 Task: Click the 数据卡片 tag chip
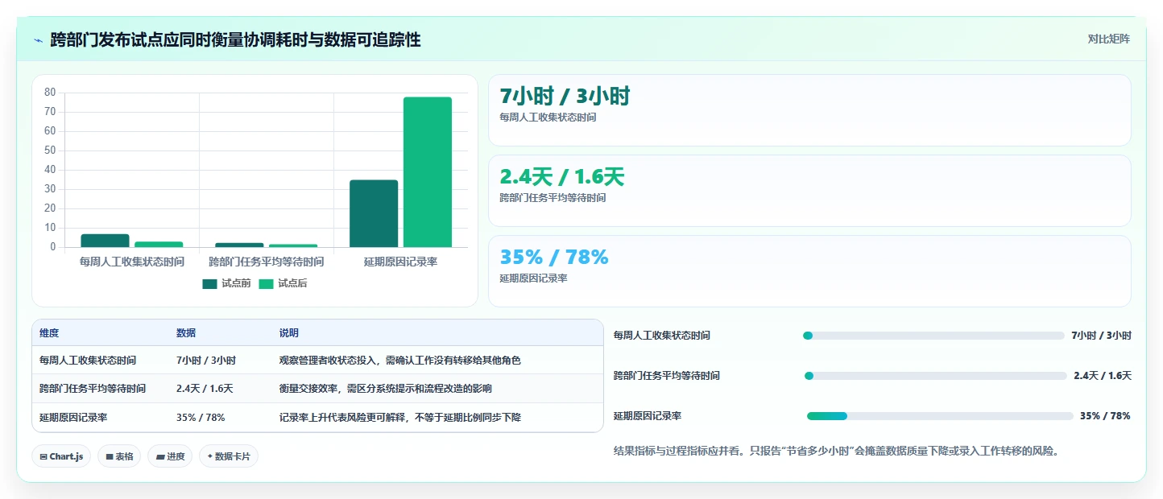point(229,456)
